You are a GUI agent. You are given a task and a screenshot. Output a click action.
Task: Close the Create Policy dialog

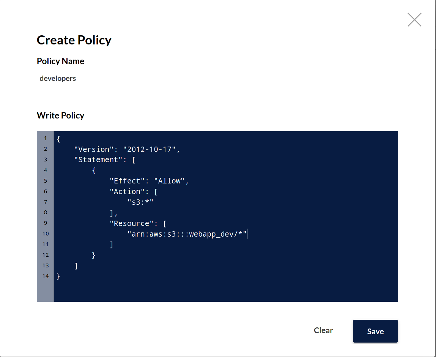[x=414, y=19]
